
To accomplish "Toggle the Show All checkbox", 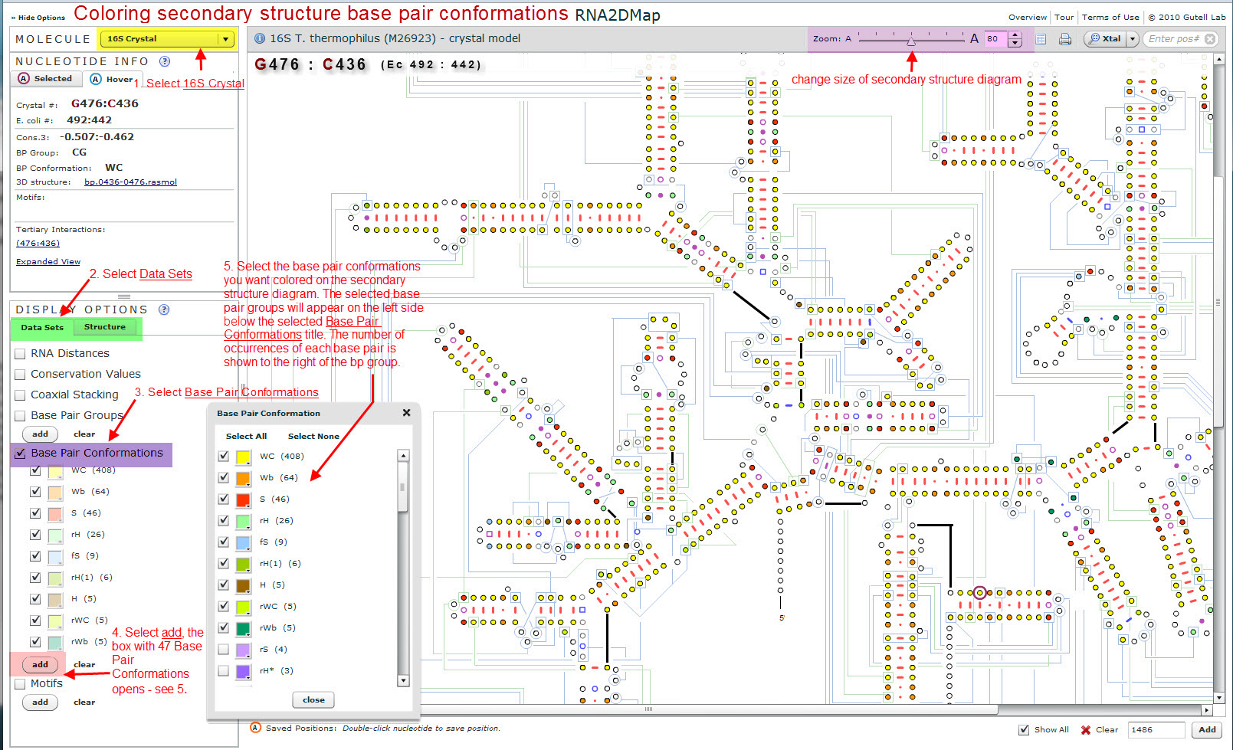I will pyautogui.click(x=1024, y=730).
